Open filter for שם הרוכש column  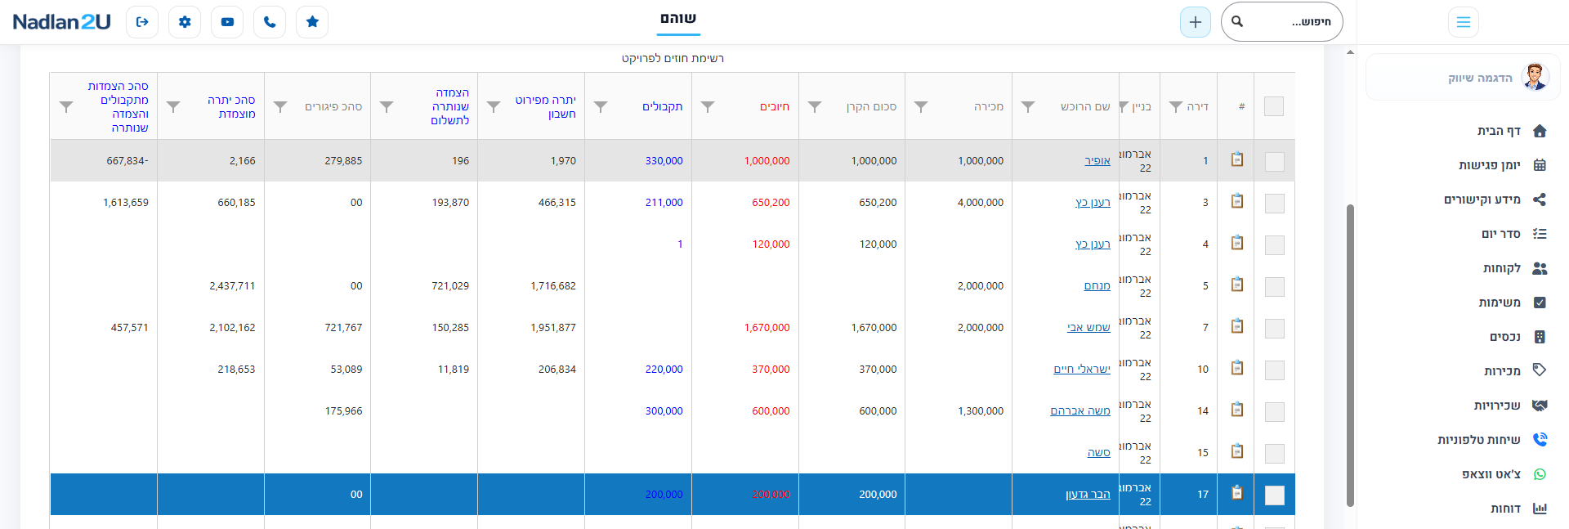(1028, 107)
